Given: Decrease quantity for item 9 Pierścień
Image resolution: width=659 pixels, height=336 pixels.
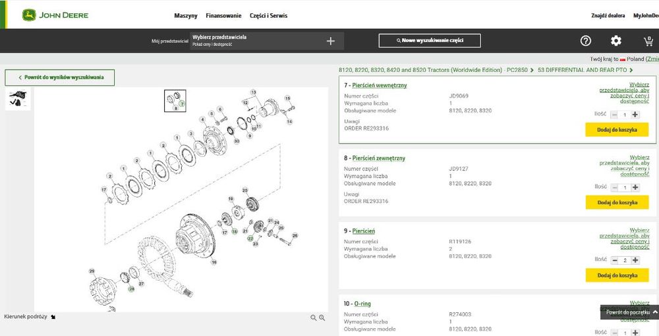Looking at the screenshot, I should (x=614, y=260).
